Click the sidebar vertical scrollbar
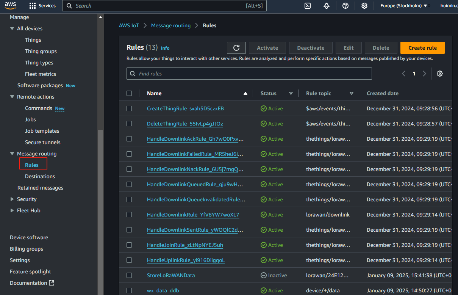Screen dimensions: 458x295 coord(100,212)
